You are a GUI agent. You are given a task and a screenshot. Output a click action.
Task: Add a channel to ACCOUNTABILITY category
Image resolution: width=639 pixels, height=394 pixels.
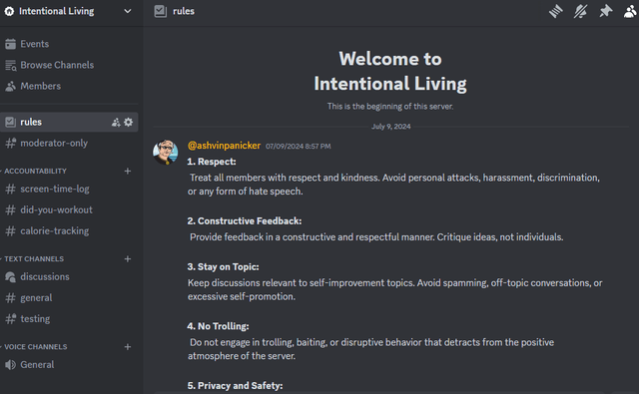[128, 171]
